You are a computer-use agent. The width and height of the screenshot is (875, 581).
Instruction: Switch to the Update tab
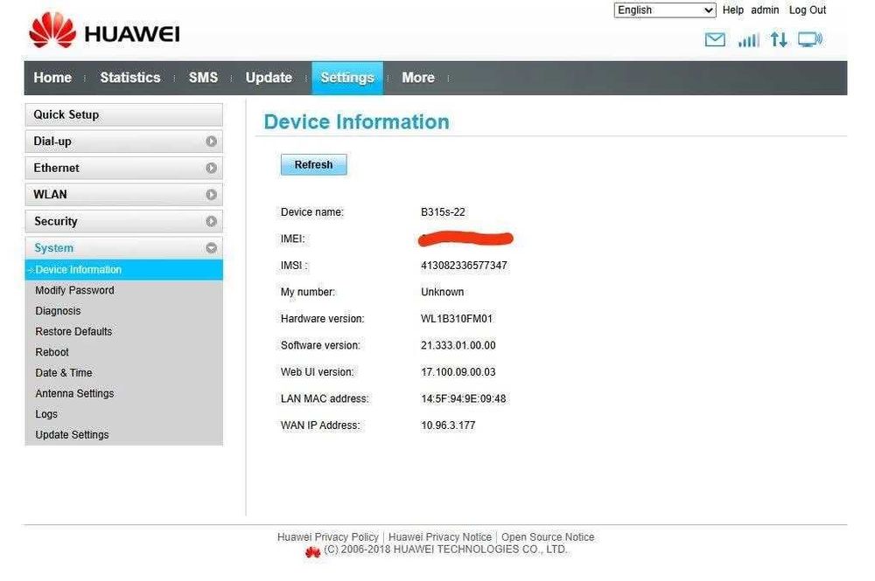269,78
